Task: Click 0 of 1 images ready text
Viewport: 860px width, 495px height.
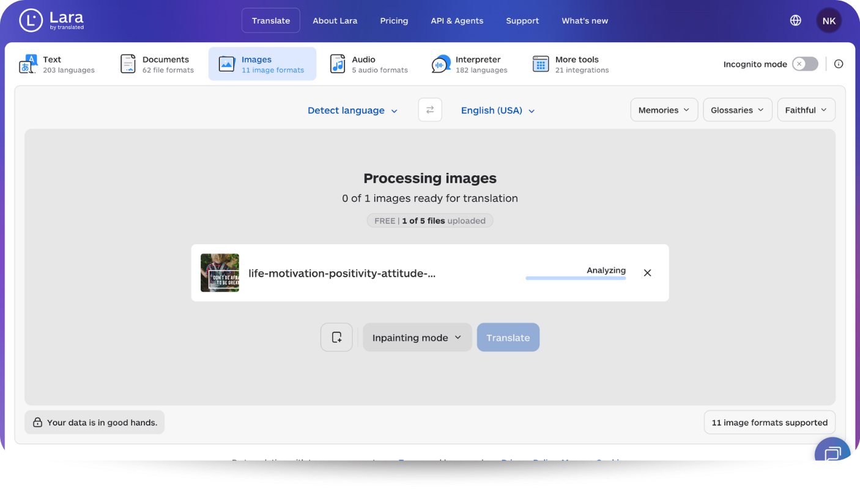Action: (430, 198)
